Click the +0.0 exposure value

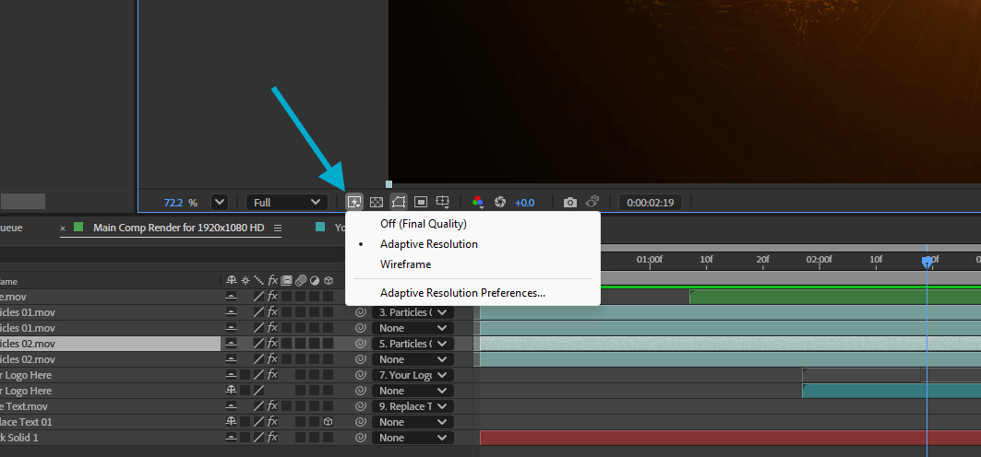coord(525,203)
